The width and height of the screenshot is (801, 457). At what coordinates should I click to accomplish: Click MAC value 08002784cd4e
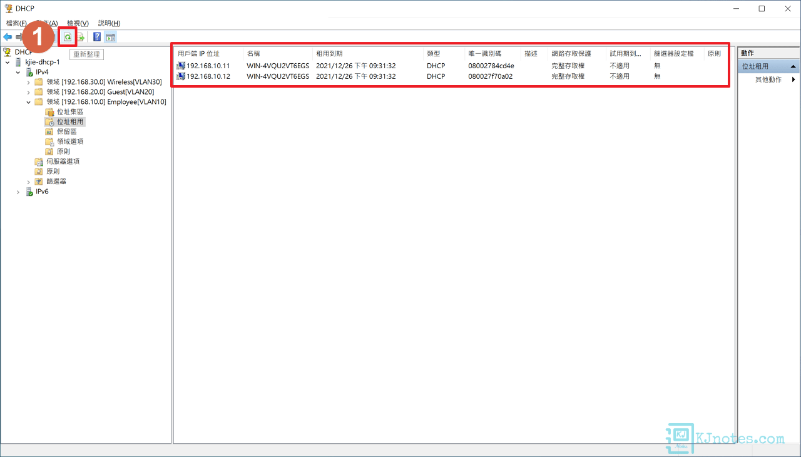coord(491,66)
